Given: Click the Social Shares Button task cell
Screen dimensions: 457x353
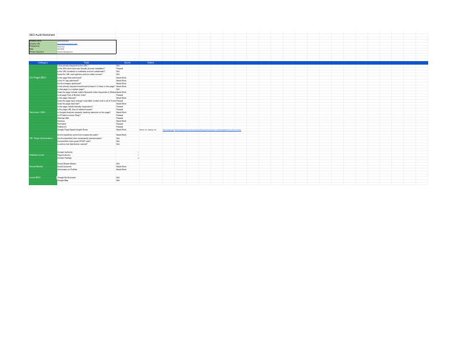Looking at the screenshot, I should [87, 164].
